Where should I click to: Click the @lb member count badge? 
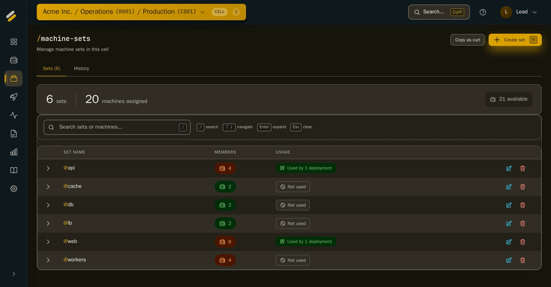coord(225,223)
